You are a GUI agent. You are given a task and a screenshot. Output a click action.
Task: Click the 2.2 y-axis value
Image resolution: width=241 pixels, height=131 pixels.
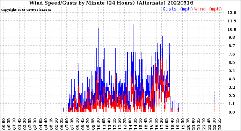click(232, 96)
